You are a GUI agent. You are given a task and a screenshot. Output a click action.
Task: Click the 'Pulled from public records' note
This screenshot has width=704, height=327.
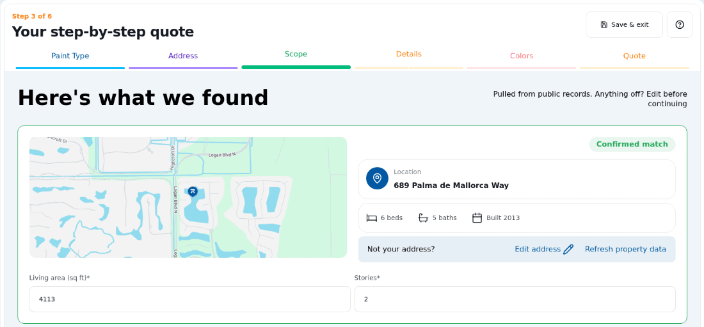pos(590,99)
